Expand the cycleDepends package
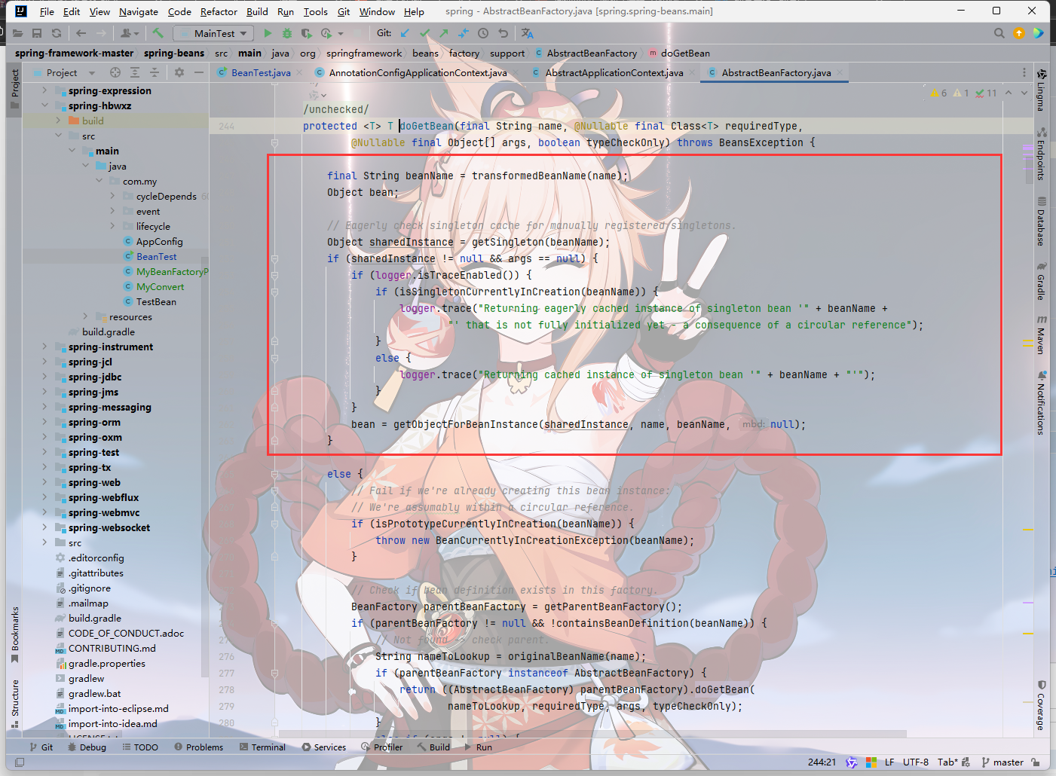 (x=112, y=196)
